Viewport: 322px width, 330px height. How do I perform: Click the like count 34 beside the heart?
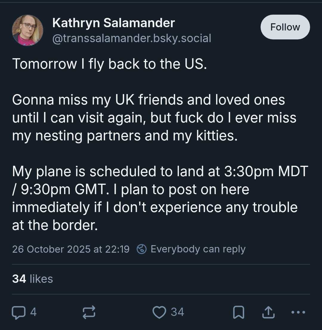point(177,312)
